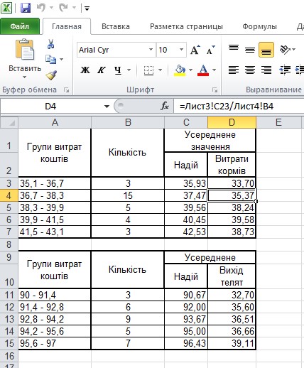Select cell with value 39,11
This screenshot has width=304, height=368.
[x=232, y=343]
